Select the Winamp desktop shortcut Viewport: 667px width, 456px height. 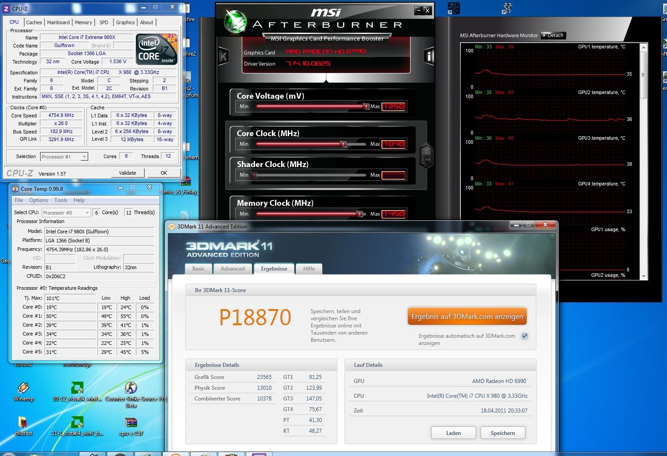(23, 391)
